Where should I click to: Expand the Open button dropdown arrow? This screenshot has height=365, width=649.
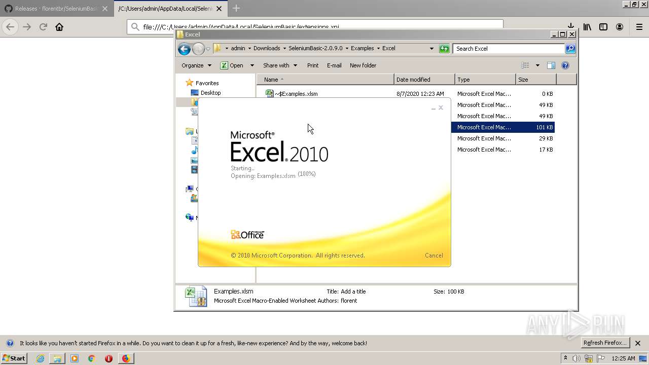click(252, 65)
